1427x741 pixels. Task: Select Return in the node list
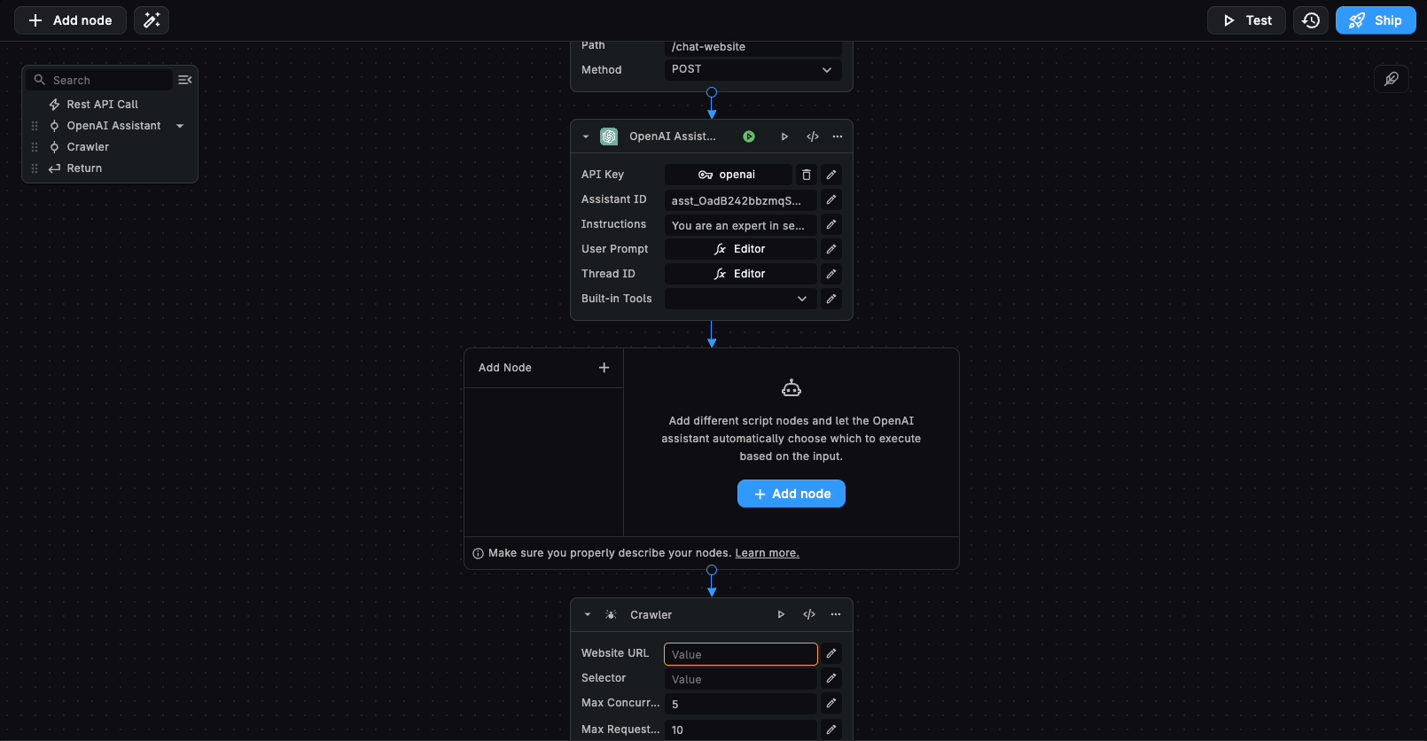pos(84,168)
